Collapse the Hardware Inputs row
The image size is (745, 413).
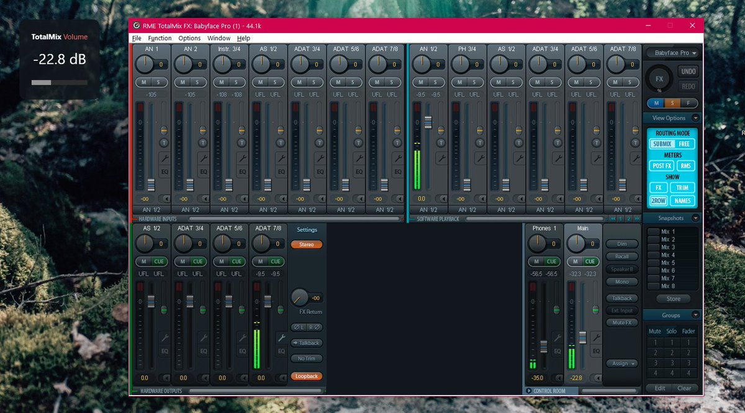pos(135,219)
